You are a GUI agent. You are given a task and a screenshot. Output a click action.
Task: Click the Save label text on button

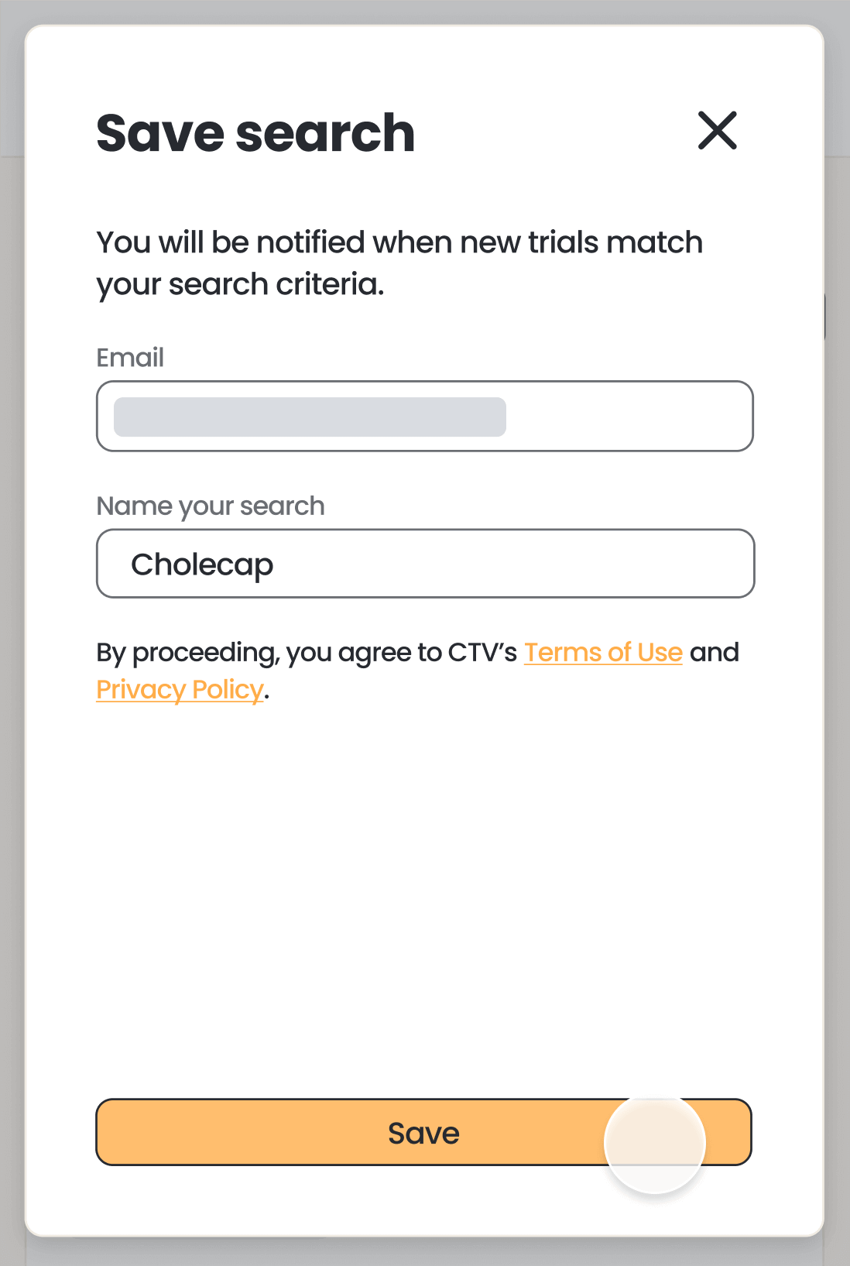click(423, 1134)
